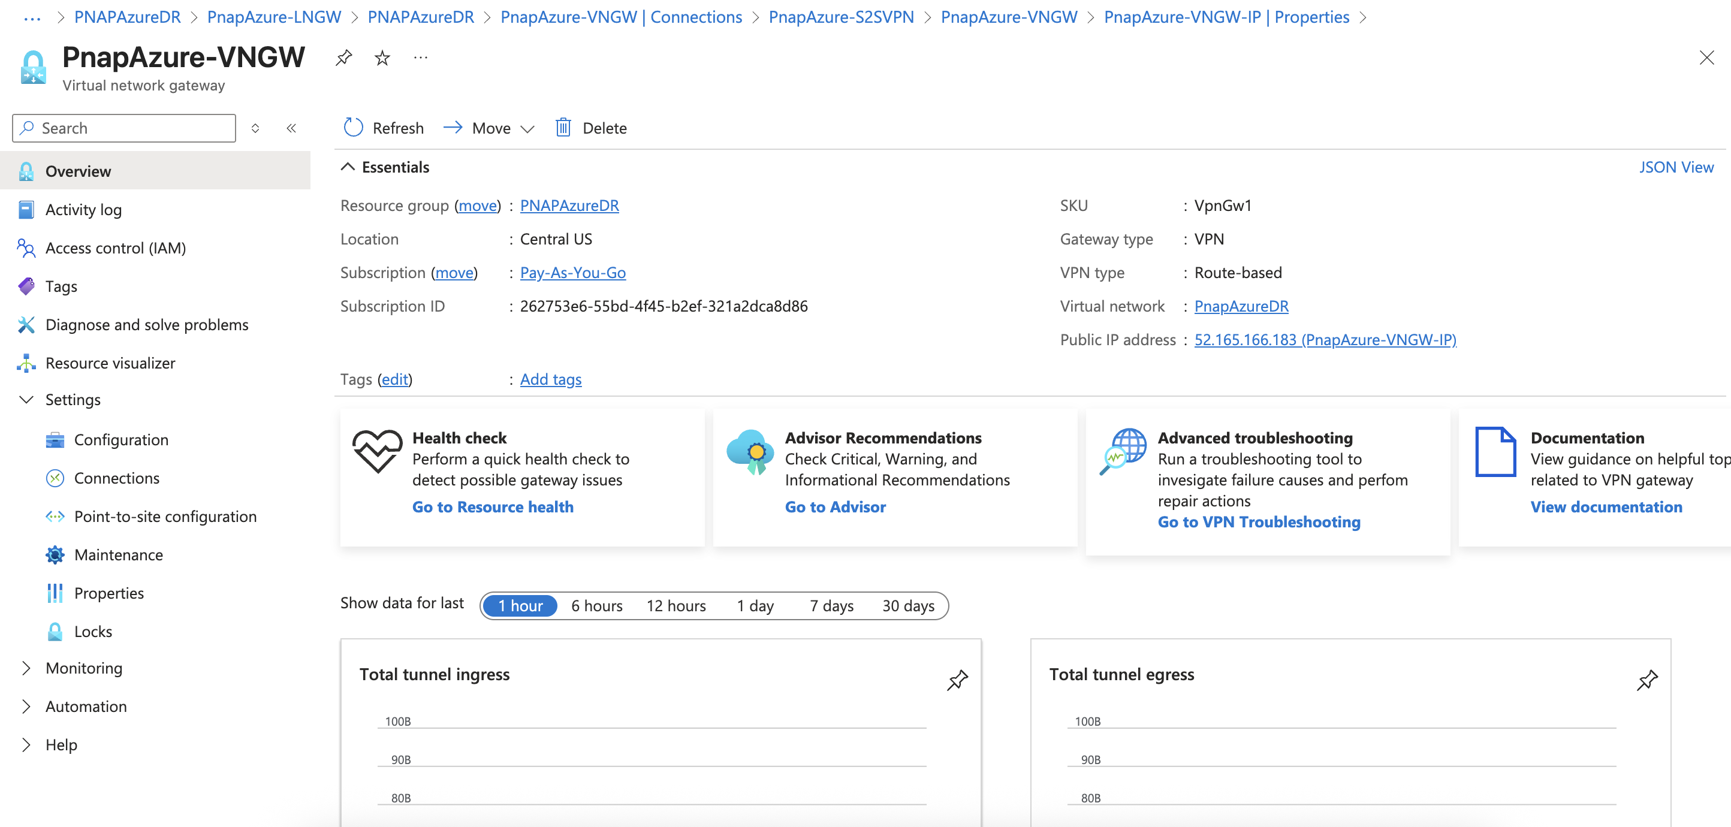Select the 6 hours time range
Viewport: 1731px width, 827px height.
click(597, 606)
